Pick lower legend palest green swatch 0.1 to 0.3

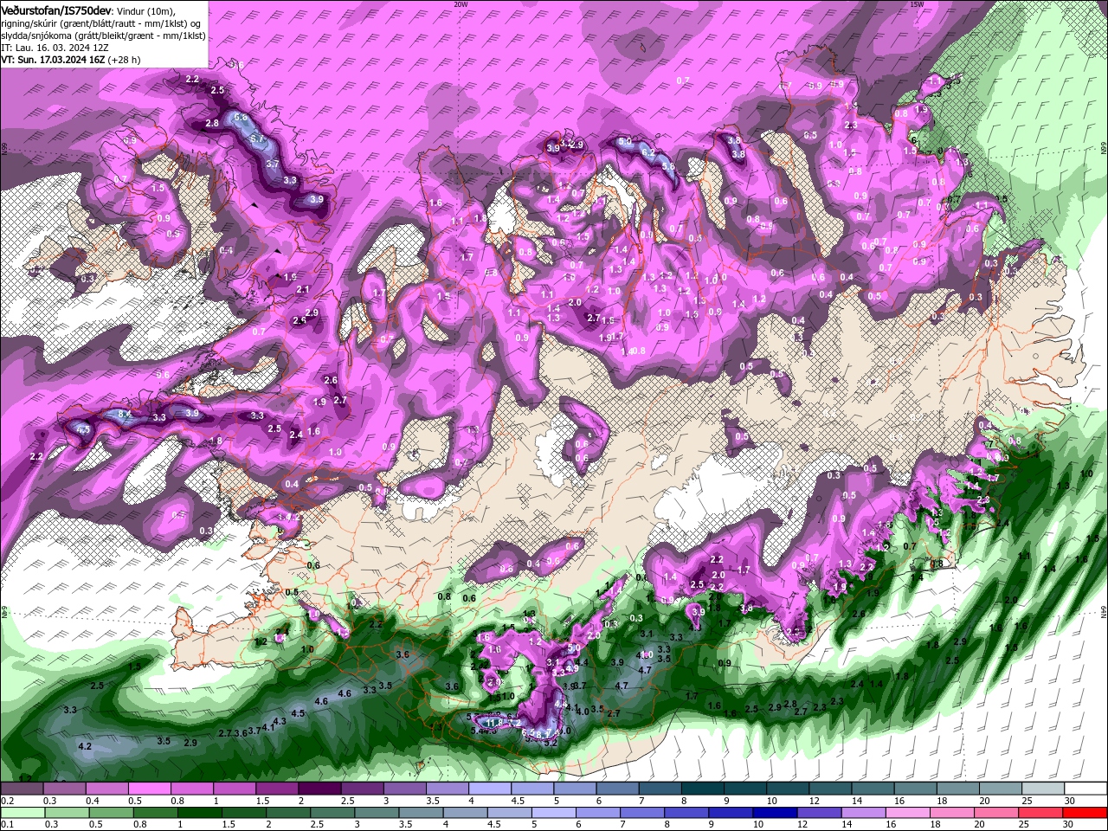(x=23, y=812)
